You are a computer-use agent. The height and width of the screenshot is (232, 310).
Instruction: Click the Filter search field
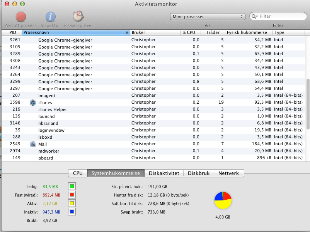pos(278,16)
